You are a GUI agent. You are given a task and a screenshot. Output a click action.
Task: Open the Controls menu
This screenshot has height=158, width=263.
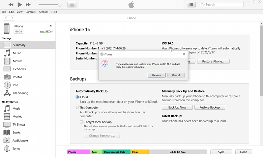point(30,12)
